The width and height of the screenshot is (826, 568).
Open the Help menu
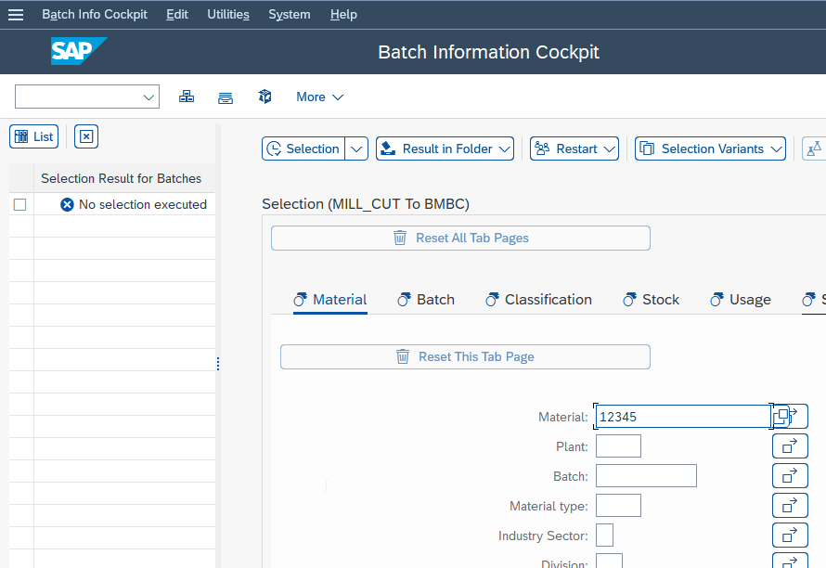click(343, 14)
